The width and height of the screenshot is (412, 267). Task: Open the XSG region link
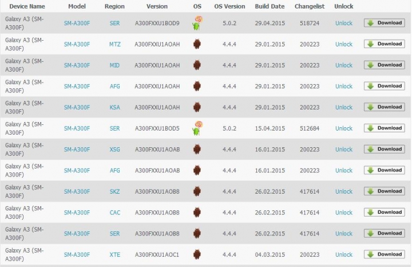[x=114, y=150]
